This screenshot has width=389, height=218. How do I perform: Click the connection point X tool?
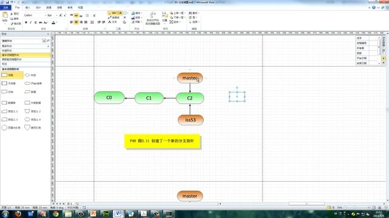tap(125, 18)
